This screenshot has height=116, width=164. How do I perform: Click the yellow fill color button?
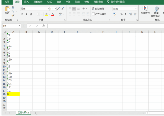46,14
